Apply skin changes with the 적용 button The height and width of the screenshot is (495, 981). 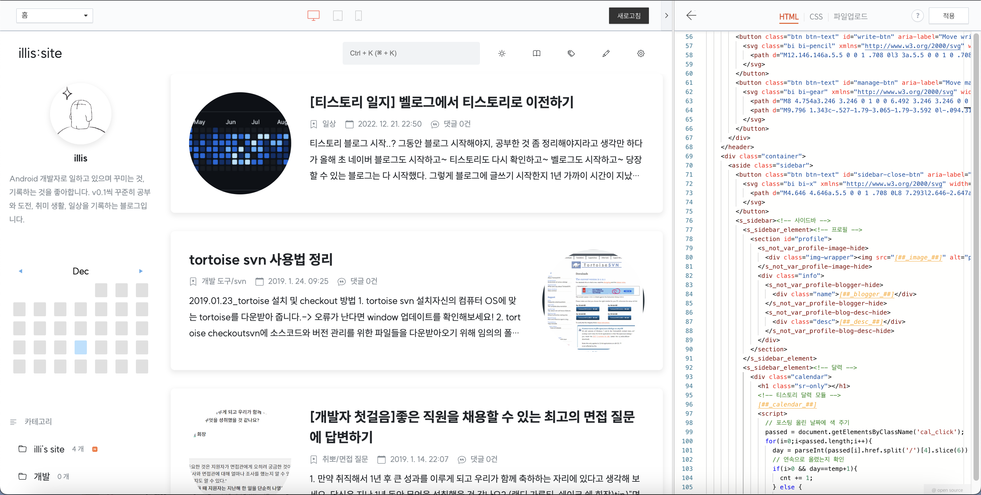click(949, 15)
